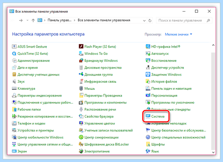Screen dimensions: 223x162
Task: Click the Шрифты font icon
Action: click(x=148, y=144)
